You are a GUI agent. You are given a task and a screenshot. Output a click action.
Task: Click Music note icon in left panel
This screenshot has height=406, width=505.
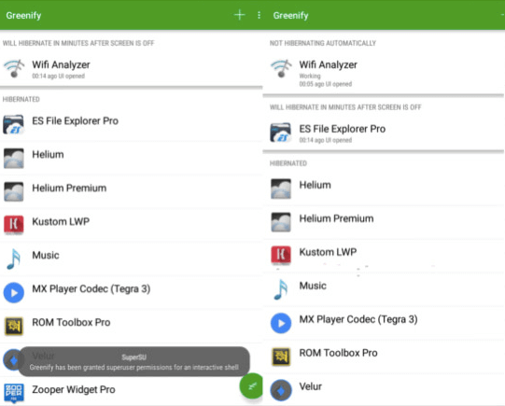(x=13, y=259)
